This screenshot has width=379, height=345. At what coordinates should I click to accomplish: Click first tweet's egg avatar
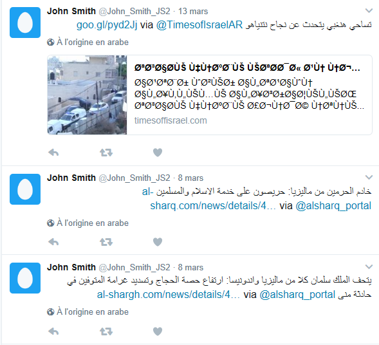[x=25, y=23]
